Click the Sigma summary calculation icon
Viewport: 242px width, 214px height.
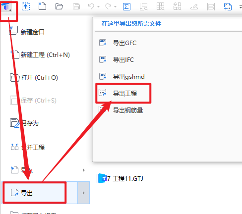(x=126, y=7)
